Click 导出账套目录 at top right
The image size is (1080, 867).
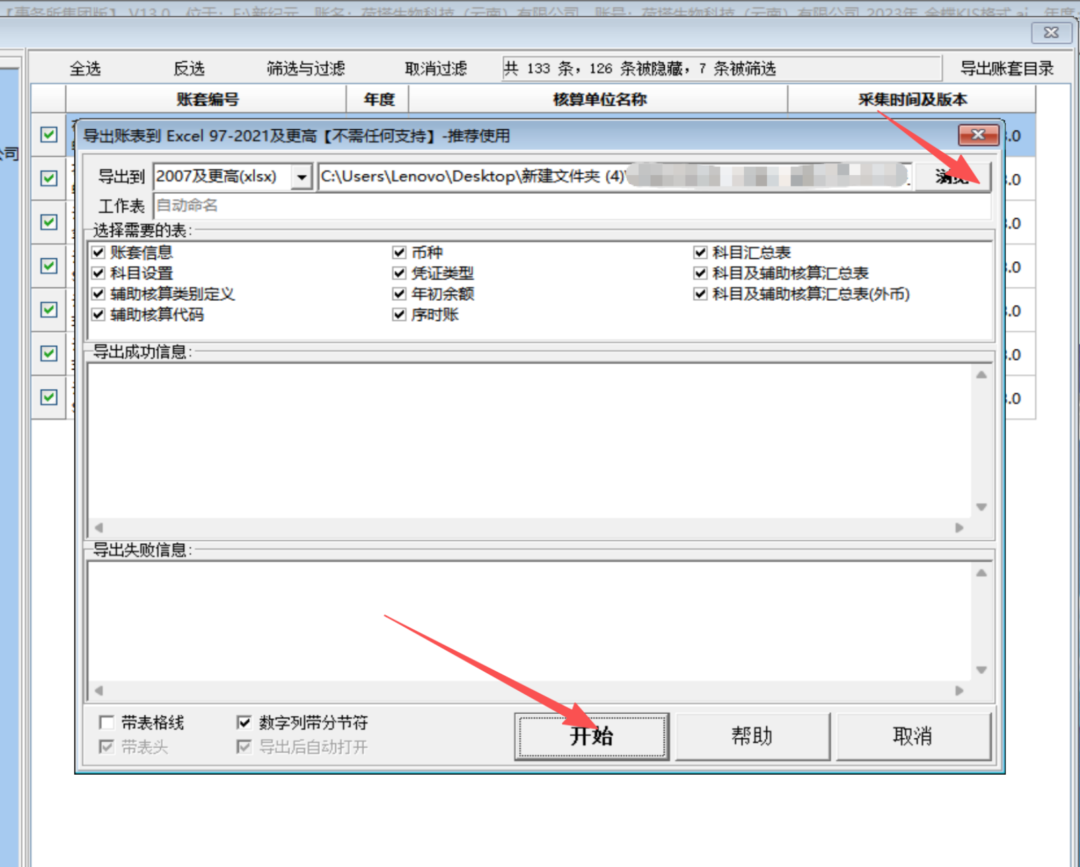point(1007,69)
